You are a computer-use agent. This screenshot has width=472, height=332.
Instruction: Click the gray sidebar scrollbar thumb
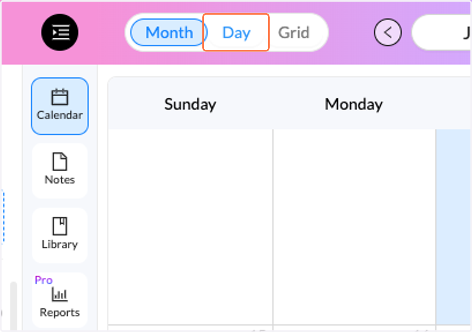[x=13, y=306]
